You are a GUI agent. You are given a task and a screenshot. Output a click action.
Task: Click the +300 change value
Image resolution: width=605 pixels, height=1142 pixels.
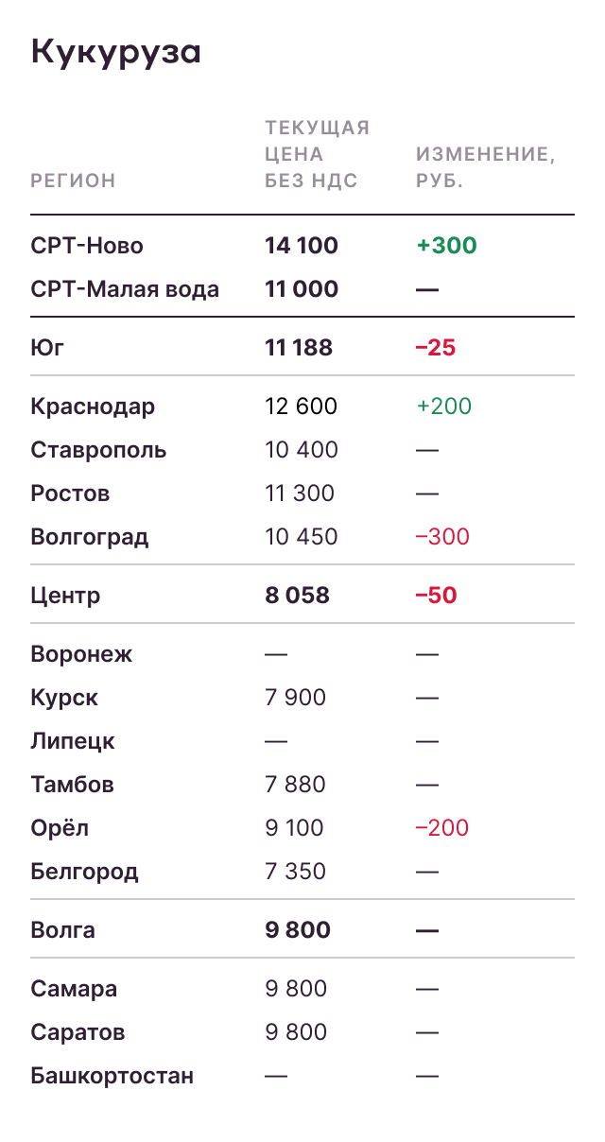pos(446,246)
